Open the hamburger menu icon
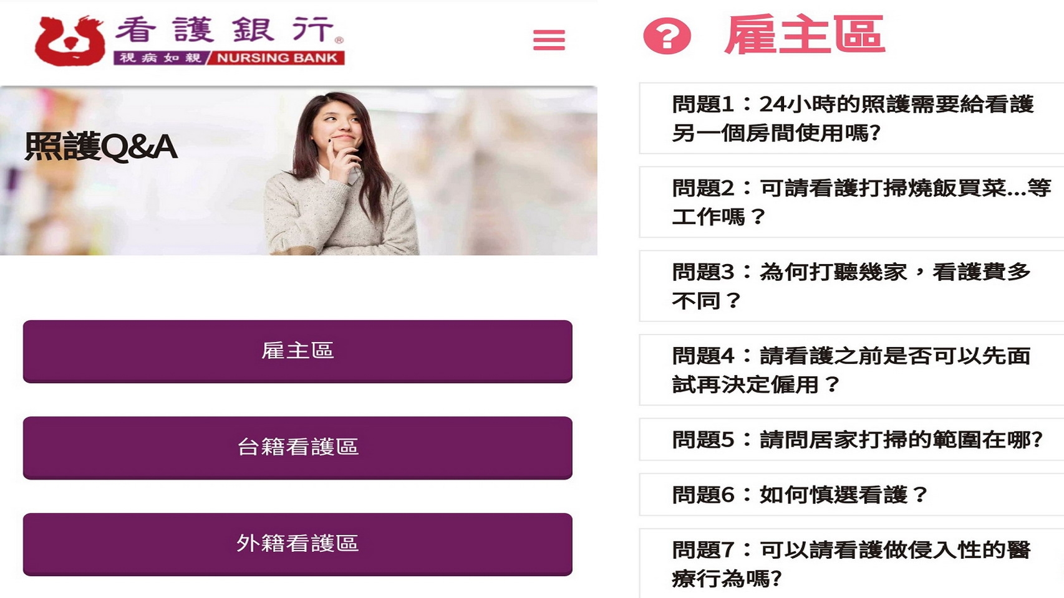1064x598 pixels. coord(549,40)
